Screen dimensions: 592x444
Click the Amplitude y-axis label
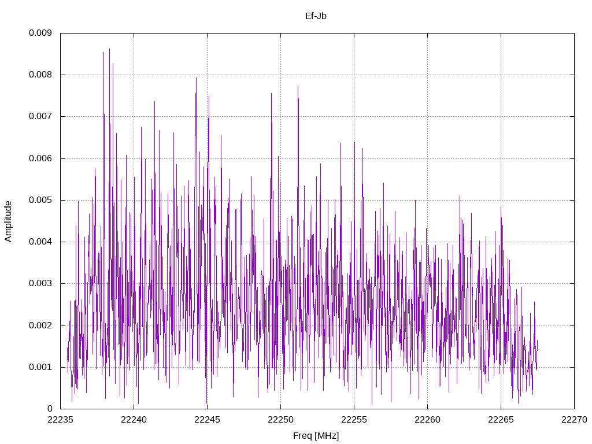click(x=8, y=221)
